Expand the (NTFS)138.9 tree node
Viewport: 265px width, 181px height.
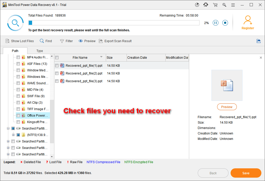coord(13,135)
